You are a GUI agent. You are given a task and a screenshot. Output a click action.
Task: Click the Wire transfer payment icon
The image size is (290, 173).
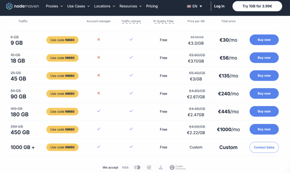(x=161, y=168)
